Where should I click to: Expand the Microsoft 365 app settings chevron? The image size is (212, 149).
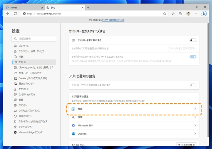pos(195,125)
